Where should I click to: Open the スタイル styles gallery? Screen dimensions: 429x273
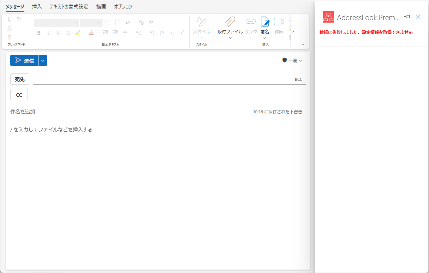point(202,28)
